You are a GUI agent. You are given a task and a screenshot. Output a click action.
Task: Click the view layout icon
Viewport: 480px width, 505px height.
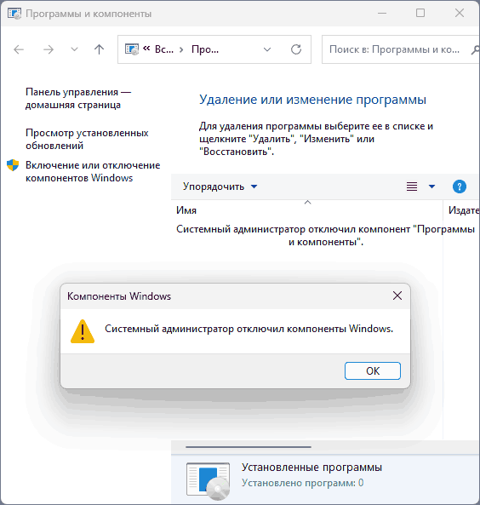(412, 187)
